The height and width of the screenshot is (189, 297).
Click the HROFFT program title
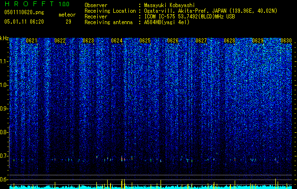[x=29, y=4]
